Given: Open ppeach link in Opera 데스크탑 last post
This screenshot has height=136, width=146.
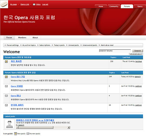Looking at the screenshot, I should tap(138, 77).
